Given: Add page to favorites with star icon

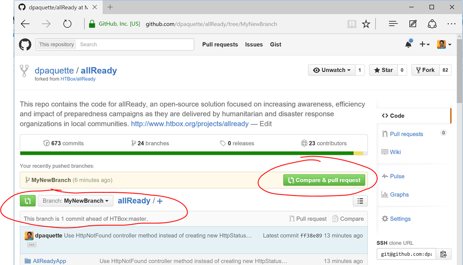Looking at the screenshot, I should [366, 24].
